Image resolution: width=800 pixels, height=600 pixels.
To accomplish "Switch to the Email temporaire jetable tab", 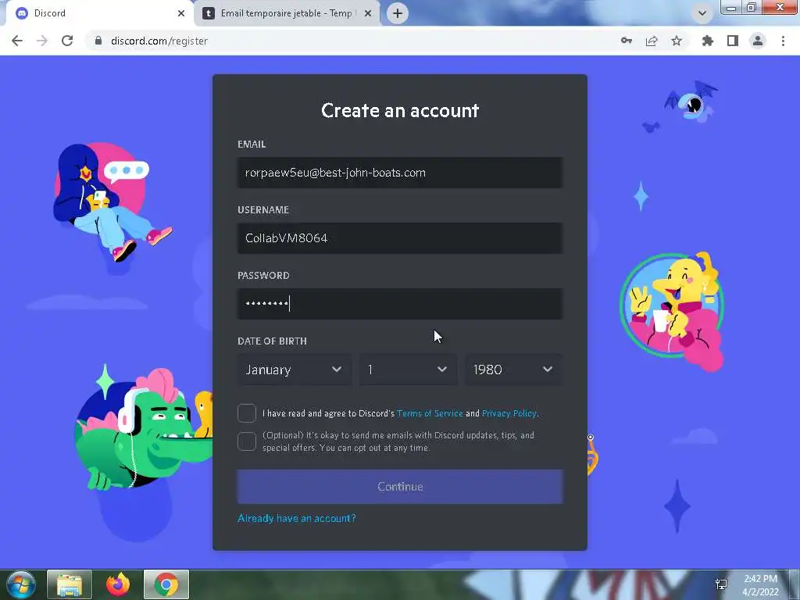I will [x=287, y=13].
